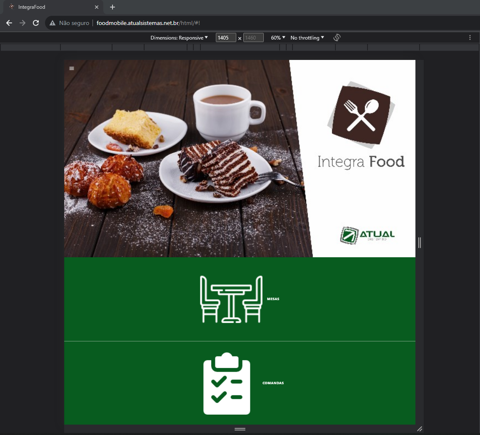Close the IntegraFood tab
This screenshot has width=480, height=435.
click(x=97, y=7)
